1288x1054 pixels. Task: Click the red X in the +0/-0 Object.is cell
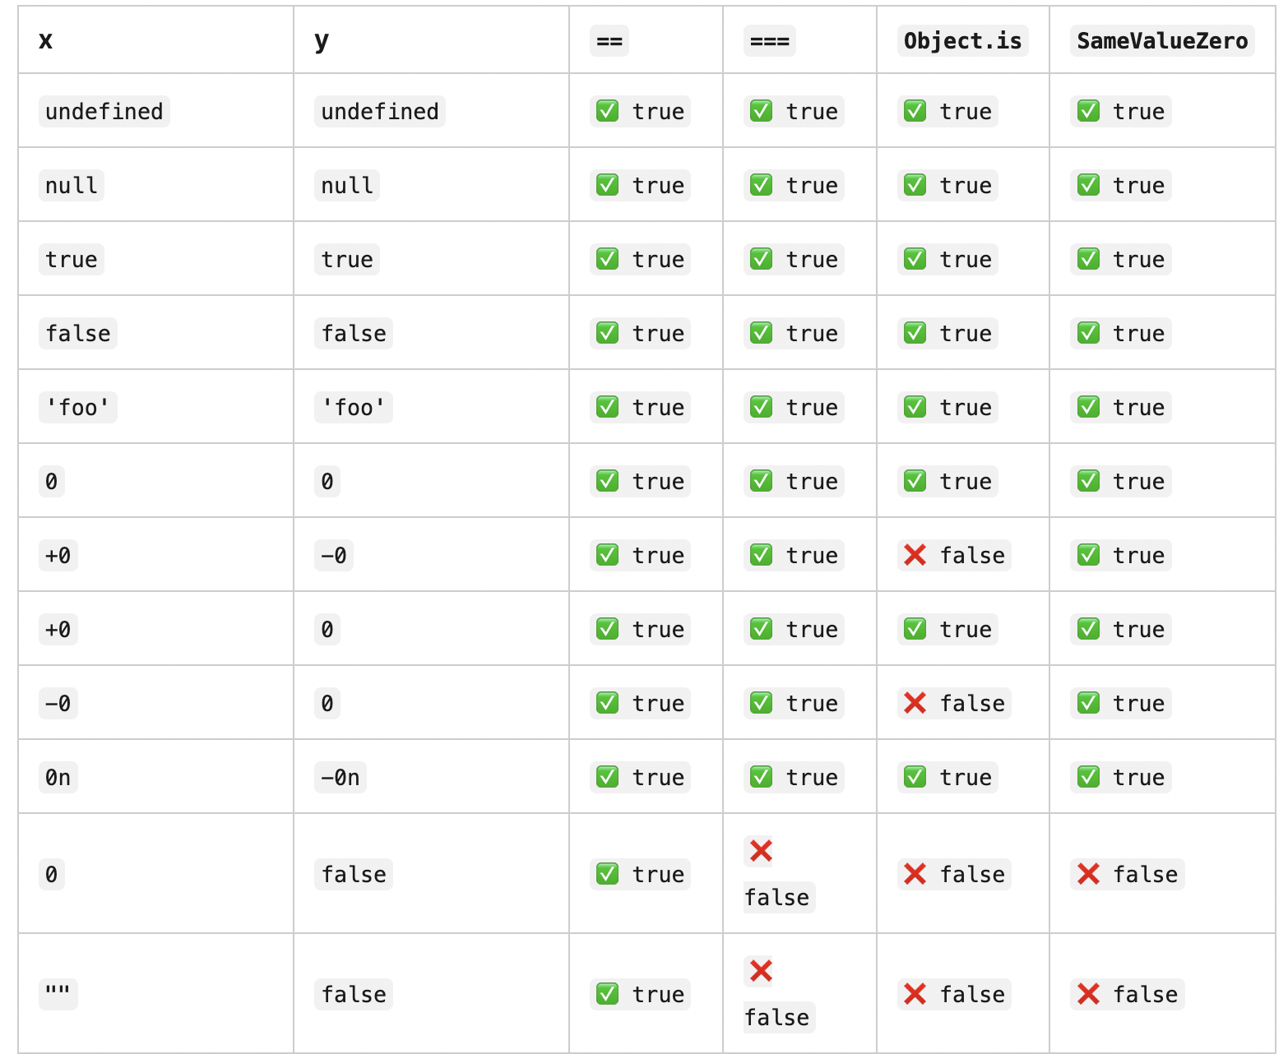pos(915,556)
